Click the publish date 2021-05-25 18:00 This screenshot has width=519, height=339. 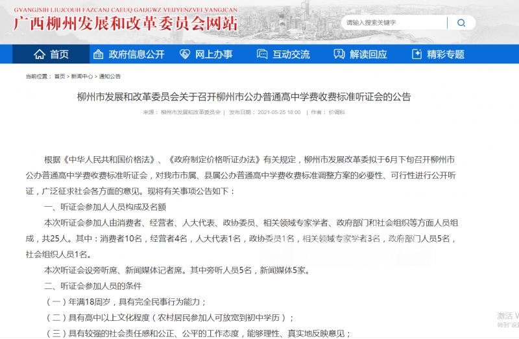click(x=278, y=112)
